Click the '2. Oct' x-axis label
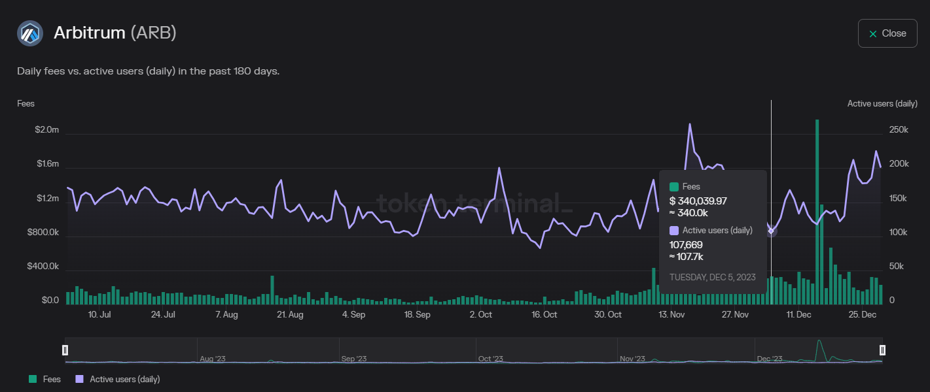Screen dimensions: 930x392 (481, 315)
